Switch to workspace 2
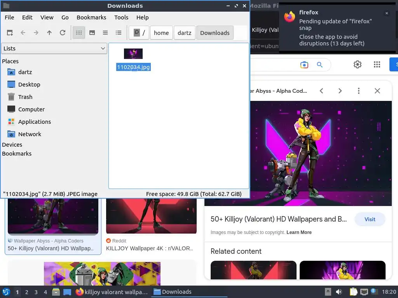 [26, 292]
